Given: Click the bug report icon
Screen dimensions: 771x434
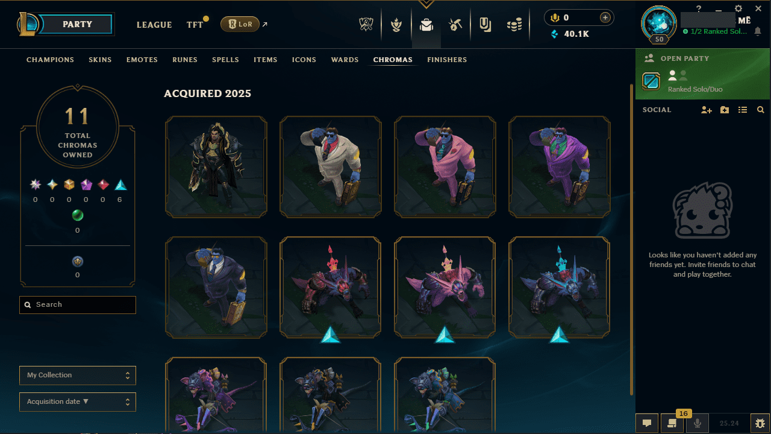Looking at the screenshot, I should pos(759,423).
